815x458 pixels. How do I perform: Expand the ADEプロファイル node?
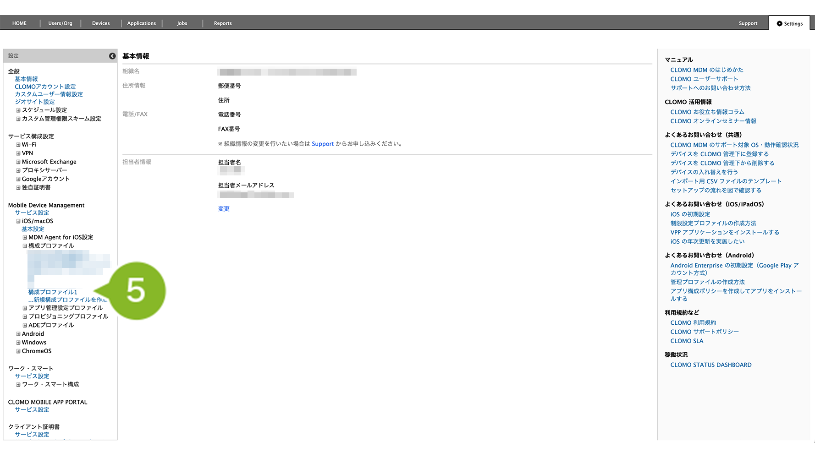pos(25,326)
